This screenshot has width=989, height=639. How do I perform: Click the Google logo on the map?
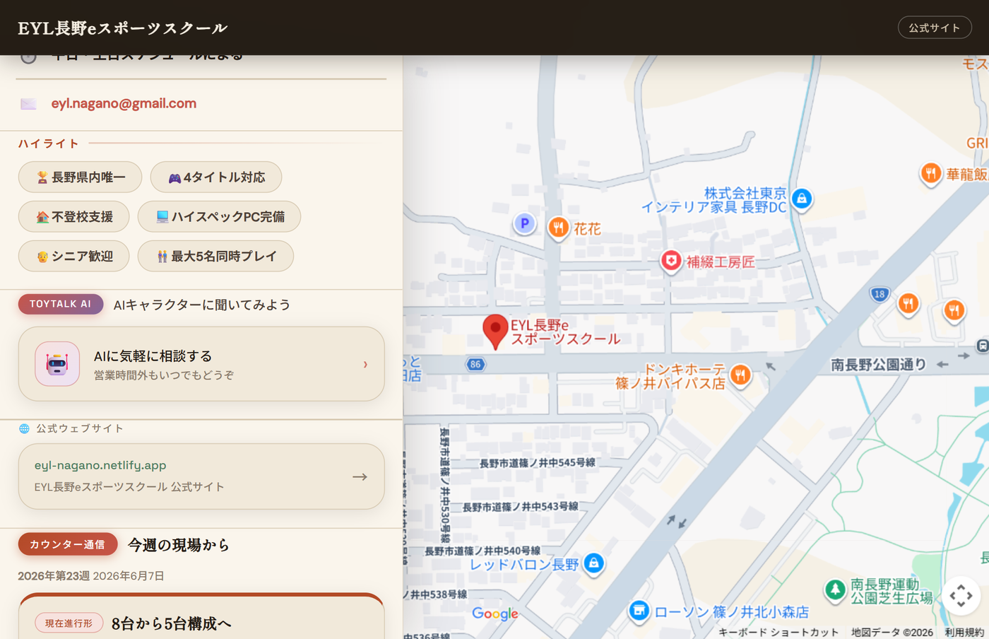pos(495,614)
